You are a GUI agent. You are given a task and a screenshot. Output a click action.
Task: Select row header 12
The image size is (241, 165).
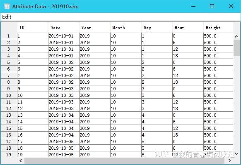(x=9, y=108)
